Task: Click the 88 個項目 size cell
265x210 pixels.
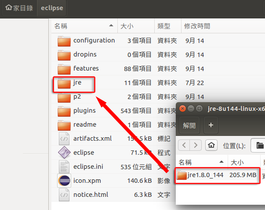Action: 138,69
